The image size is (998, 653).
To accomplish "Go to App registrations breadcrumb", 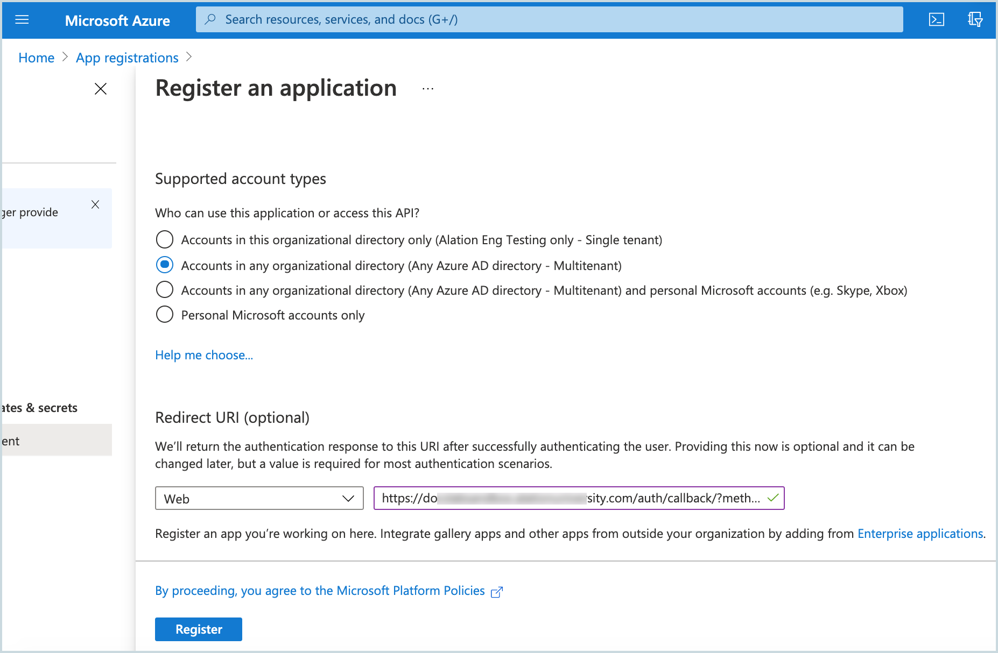I will click(x=127, y=58).
